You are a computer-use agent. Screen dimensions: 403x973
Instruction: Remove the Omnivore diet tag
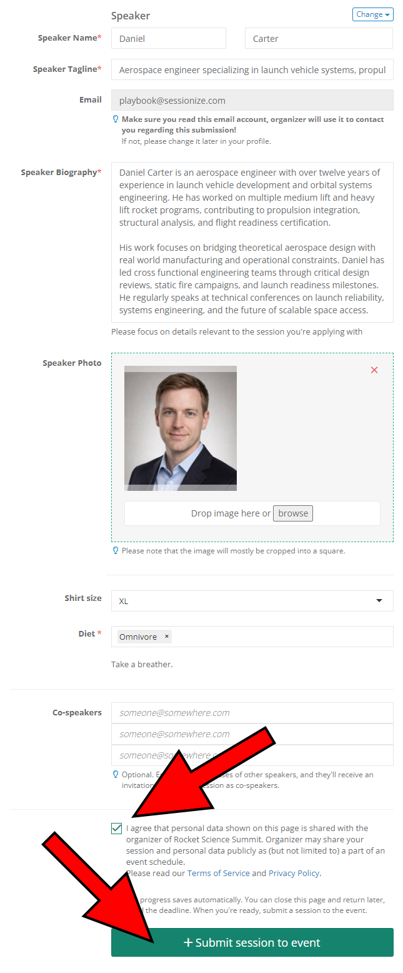(x=166, y=637)
